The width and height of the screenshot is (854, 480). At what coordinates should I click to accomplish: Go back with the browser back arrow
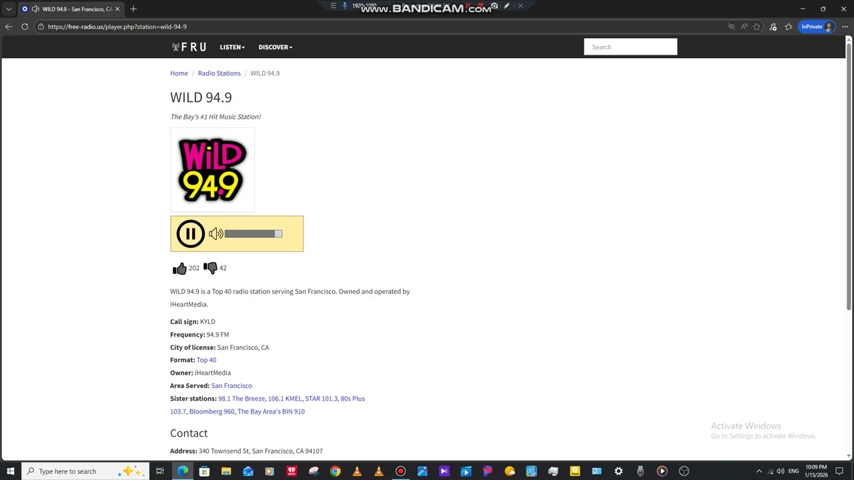9,27
